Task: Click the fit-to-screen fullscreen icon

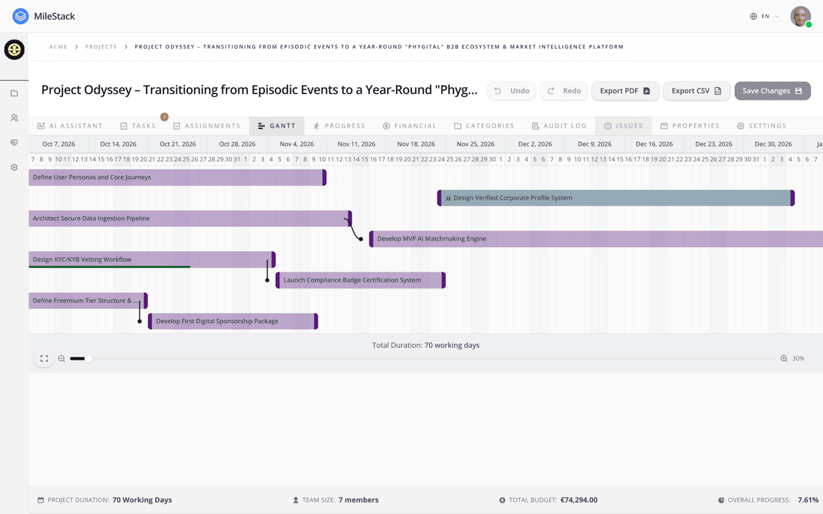Action: (x=44, y=359)
